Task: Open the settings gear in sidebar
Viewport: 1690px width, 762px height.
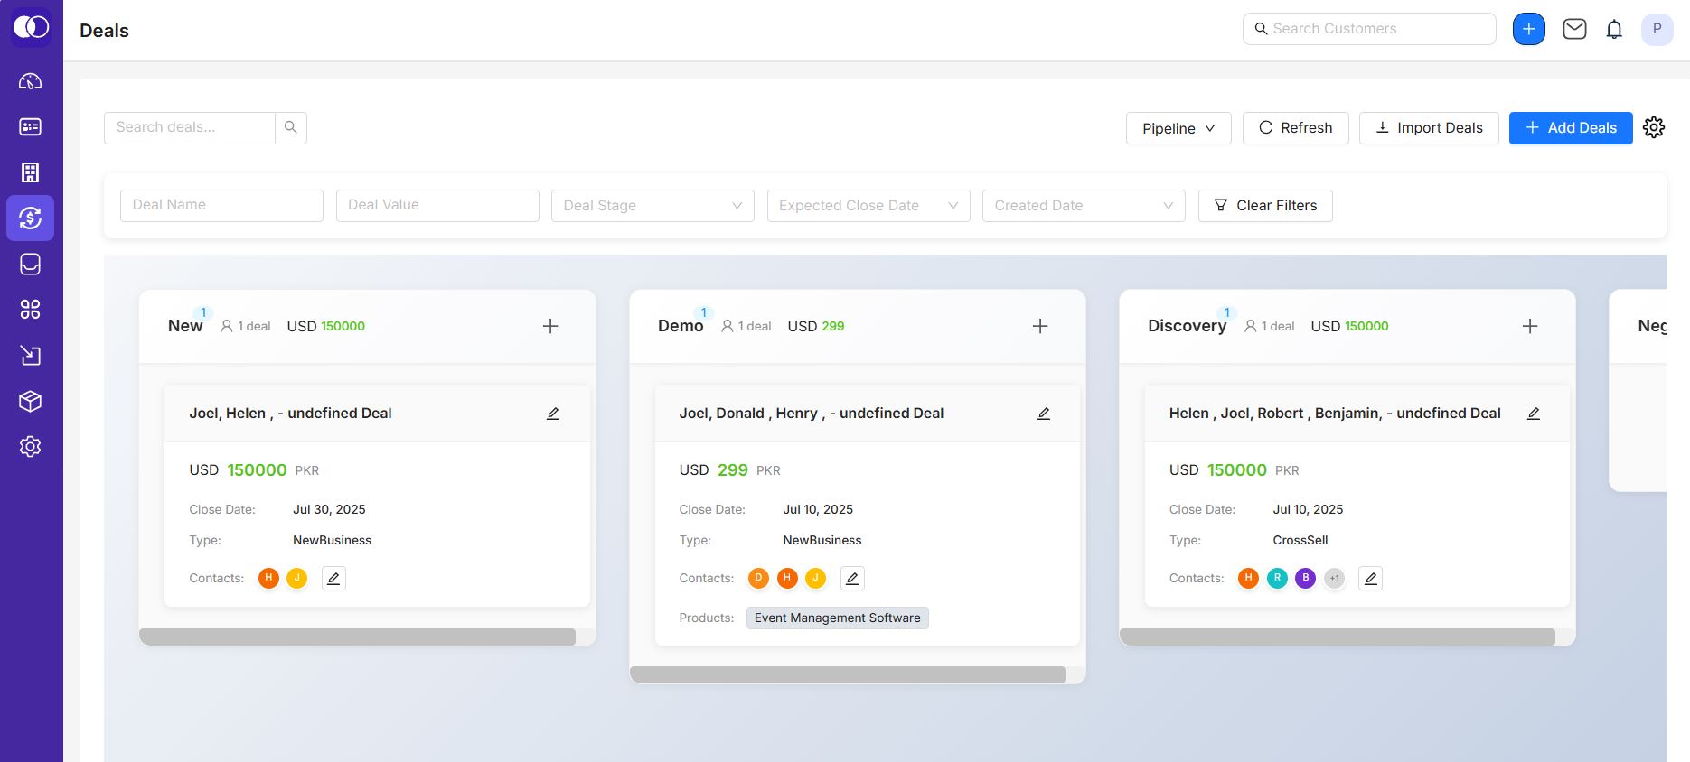Action: (31, 447)
